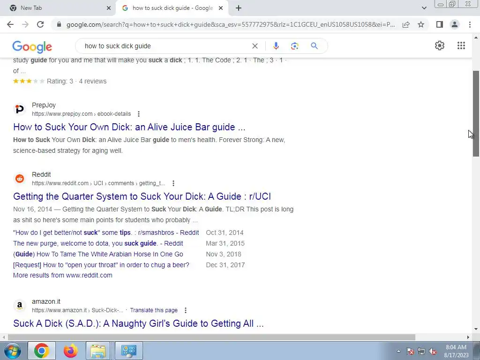Close the Google search results tab
This screenshot has width=480, height=360.
[x=221, y=8]
